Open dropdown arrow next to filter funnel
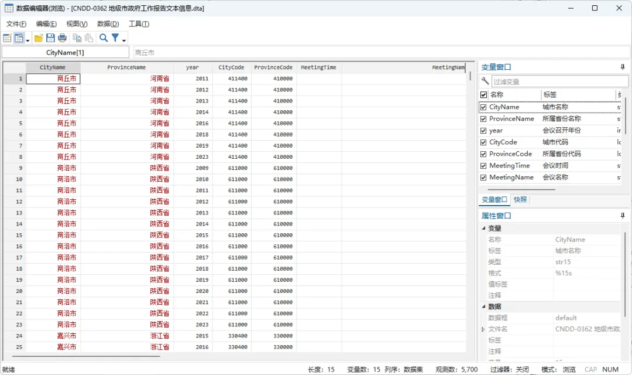Viewport: 632px width, 375px height. pos(123,40)
